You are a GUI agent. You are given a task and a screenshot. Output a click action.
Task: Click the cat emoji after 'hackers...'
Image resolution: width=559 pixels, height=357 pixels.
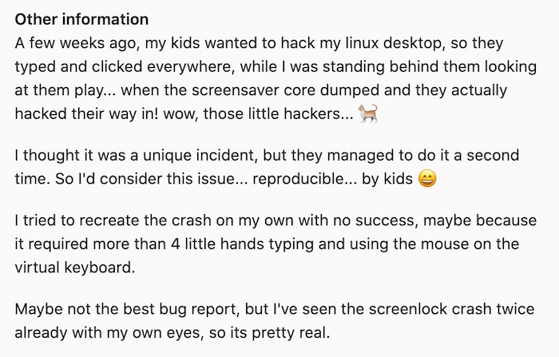click(x=368, y=113)
